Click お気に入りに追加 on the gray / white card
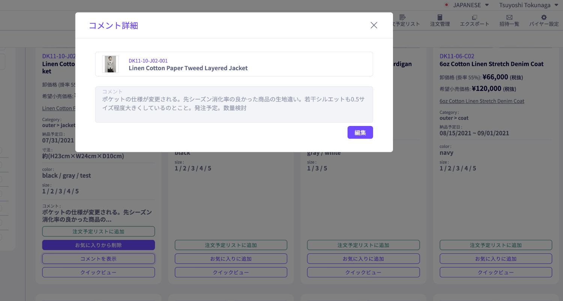The width and height of the screenshot is (563, 301). [363, 259]
